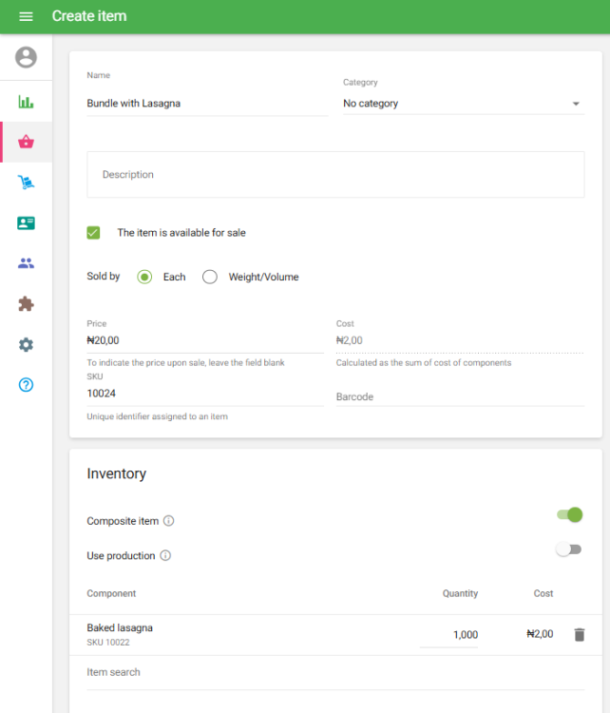Click the Description text field
This screenshot has height=713, width=610.
click(335, 175)
